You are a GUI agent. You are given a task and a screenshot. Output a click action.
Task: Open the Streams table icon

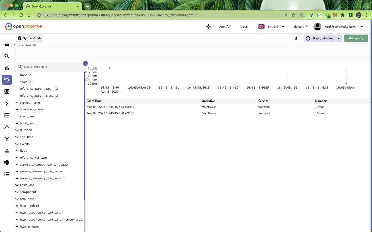coord(7,115)
